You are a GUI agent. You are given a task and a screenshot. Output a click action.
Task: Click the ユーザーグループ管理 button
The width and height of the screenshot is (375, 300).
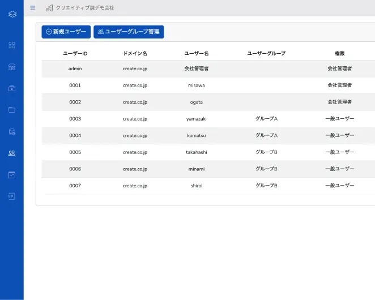point(129,32)
